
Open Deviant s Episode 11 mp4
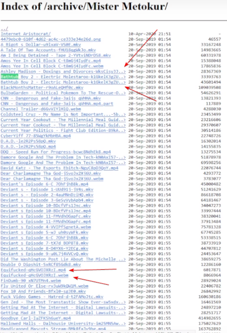[46, 221]
